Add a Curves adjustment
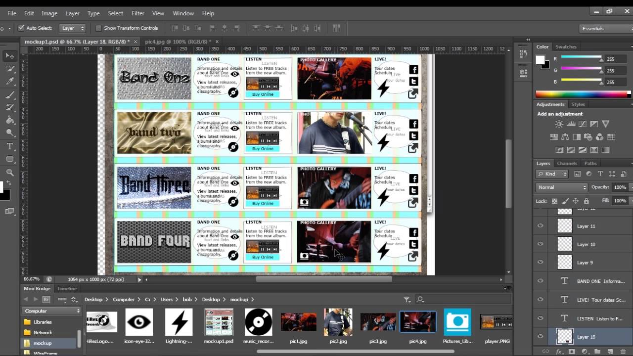Viewport: 633px width, 356px height. pyautogui.click(x=583, y=124)
